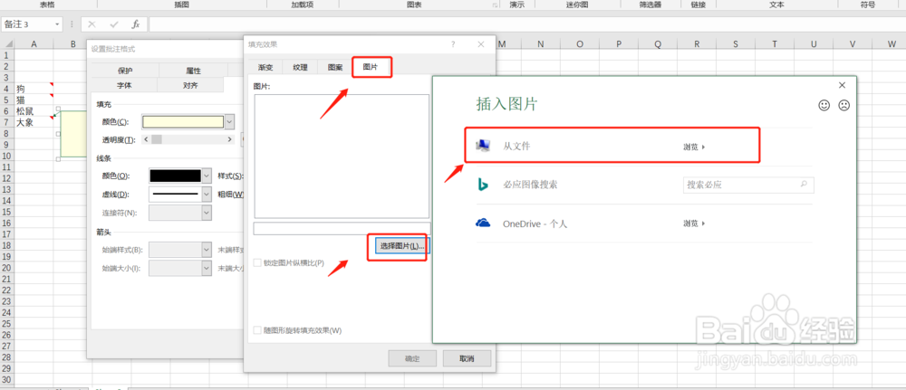Click the 取消 button in 填充效果

(467, 358)
